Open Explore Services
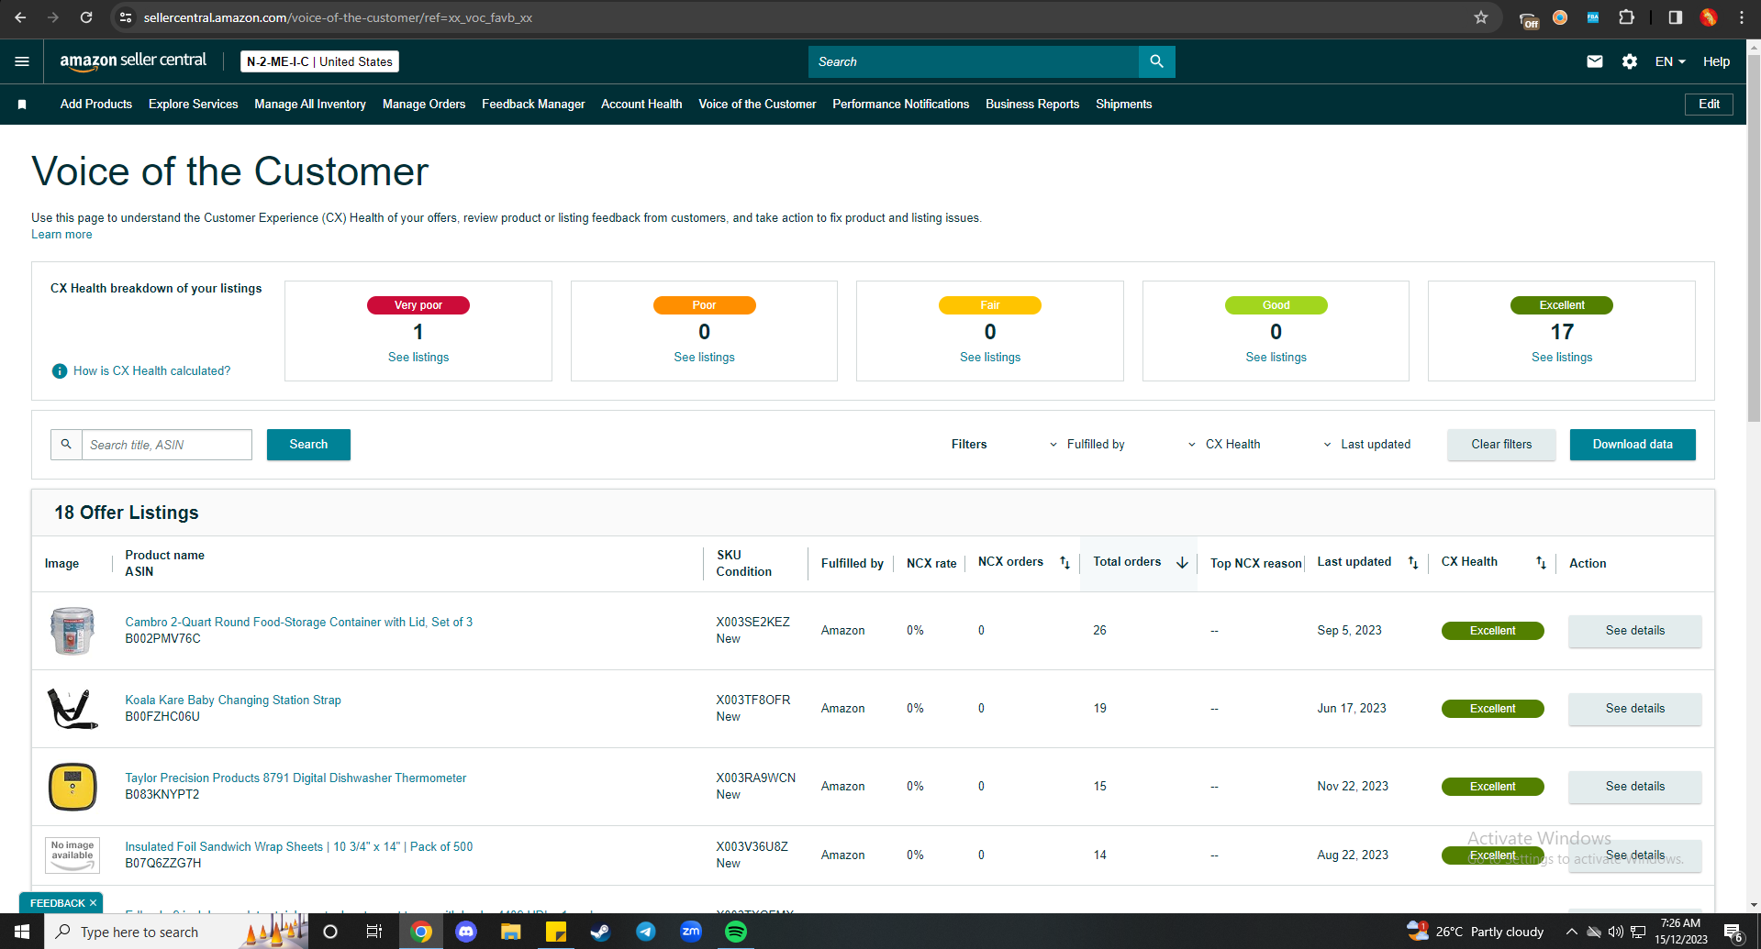 [194, 105]
